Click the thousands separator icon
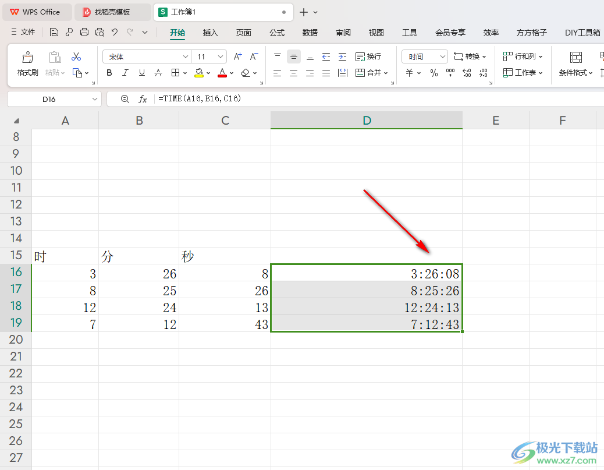Screen dimensions: 604x470 point(450,72)
